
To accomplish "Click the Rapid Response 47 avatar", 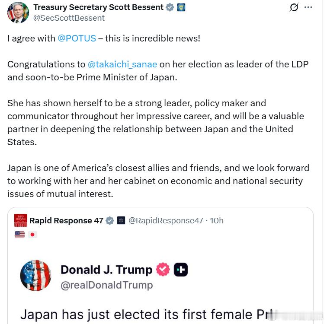I will [20, 220].
